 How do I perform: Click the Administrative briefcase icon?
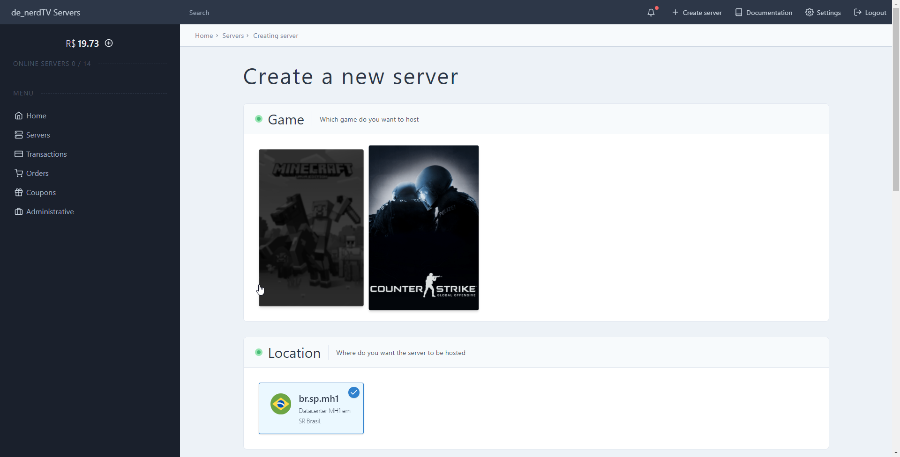19,211
